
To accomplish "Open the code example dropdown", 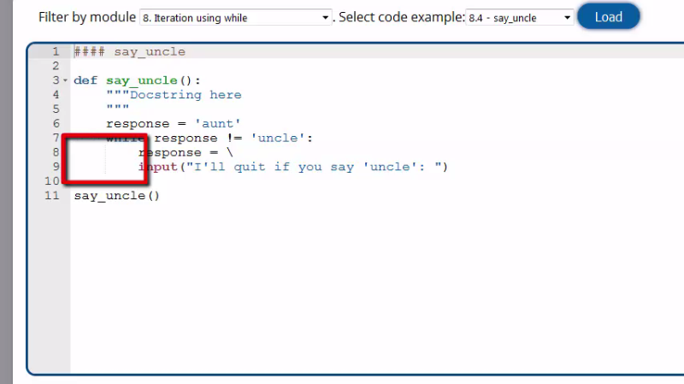I will [x=520, y=17].
